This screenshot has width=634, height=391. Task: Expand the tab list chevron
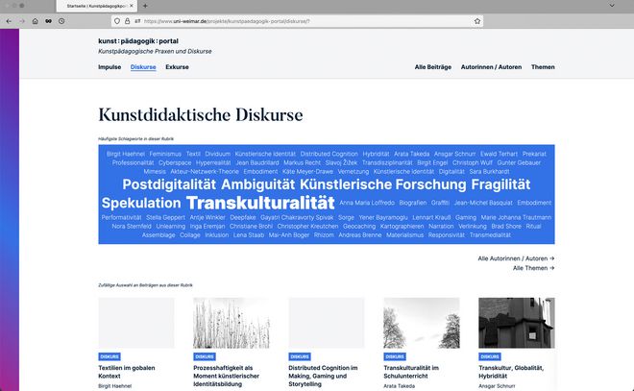[x=612, y=6]
